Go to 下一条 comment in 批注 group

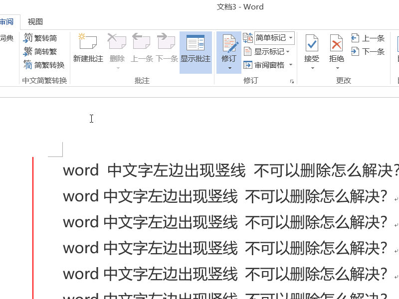coord(167,48)
